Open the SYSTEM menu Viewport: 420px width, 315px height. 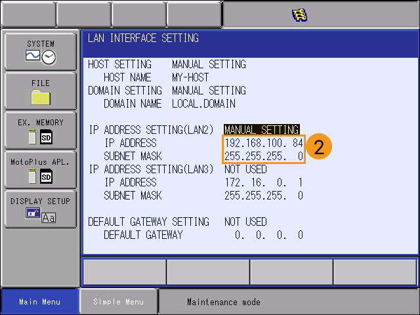tap(41, 52)
